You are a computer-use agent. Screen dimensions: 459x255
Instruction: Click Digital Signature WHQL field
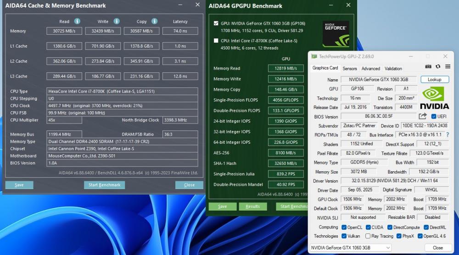point(431,190)
